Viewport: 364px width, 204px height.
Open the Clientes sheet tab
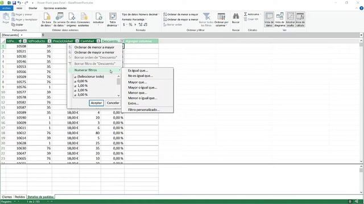7,197
